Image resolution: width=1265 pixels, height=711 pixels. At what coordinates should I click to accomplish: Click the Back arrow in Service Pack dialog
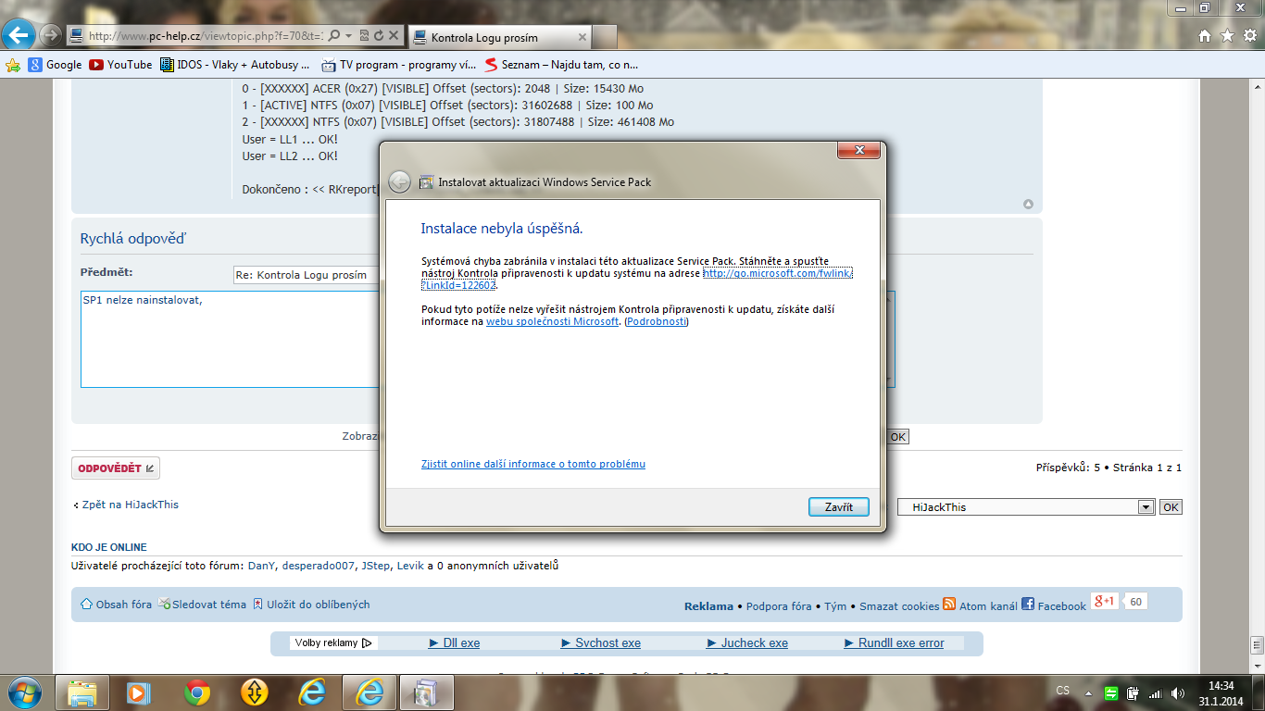pos(399,181)
